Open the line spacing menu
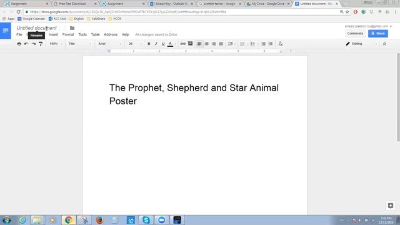400x225 pixels. (x=231, y=44)
